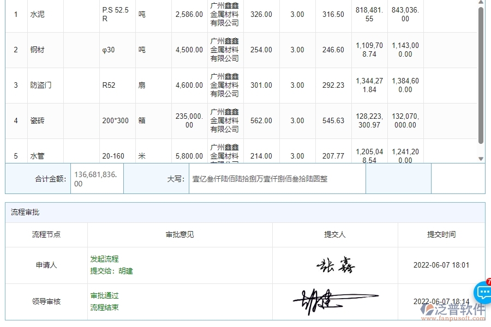
Task: Select row 3 material 防盗门
Action: click(x=40, y=85)
